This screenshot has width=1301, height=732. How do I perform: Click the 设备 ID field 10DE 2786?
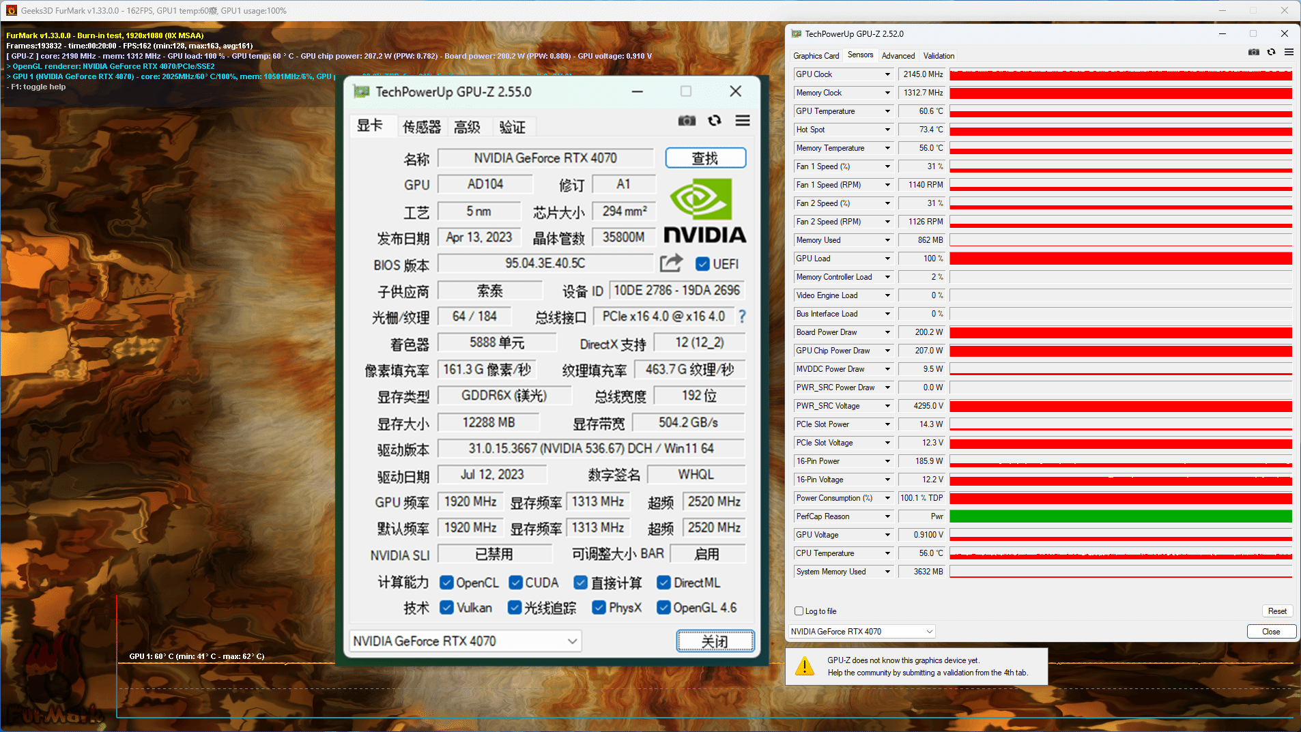pyautogui.click(x=676, y=291)
